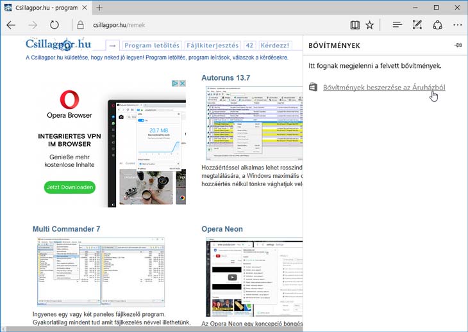468x332 pixels.
Task: Open a new tab with plus button
Action: tap(99, 8)
